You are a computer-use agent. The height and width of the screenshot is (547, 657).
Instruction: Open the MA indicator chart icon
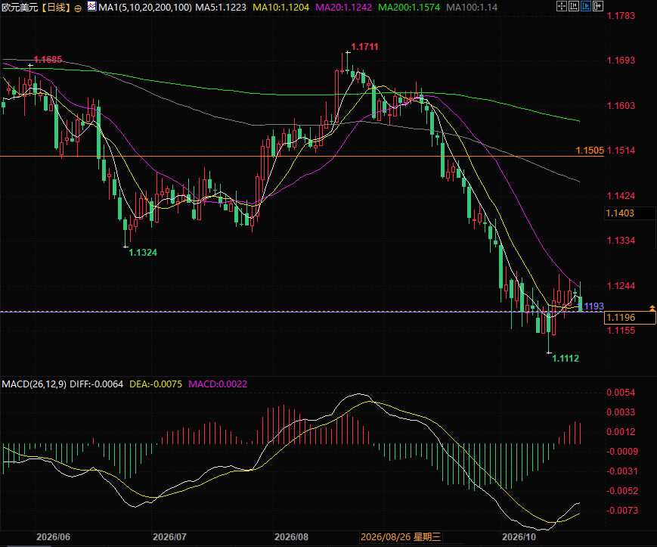tap(91, 6)
